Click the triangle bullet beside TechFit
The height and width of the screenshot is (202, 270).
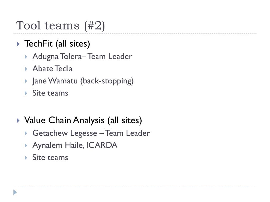18,44
